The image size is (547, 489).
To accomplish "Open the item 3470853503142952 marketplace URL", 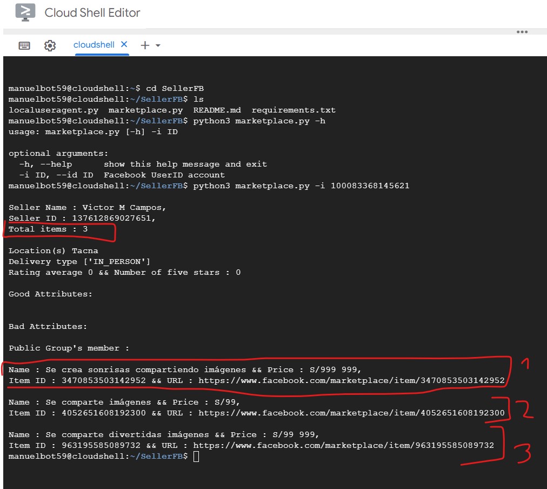I will 351,380.
